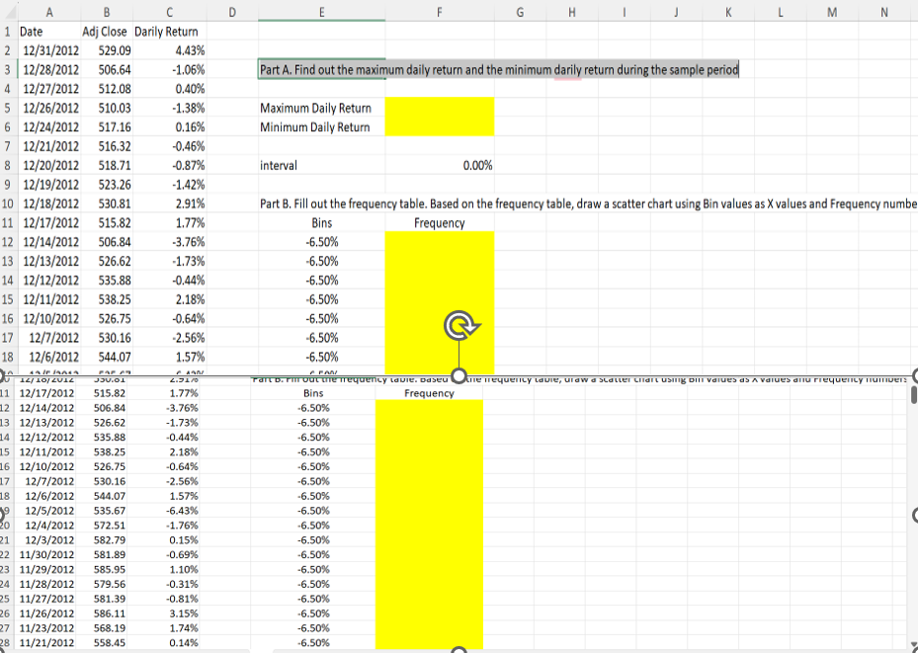918x653 pixels.
Task: Select the yellow cell beside Minimum Daily Return
Action: pyautogui.click(x=440, y=126)
